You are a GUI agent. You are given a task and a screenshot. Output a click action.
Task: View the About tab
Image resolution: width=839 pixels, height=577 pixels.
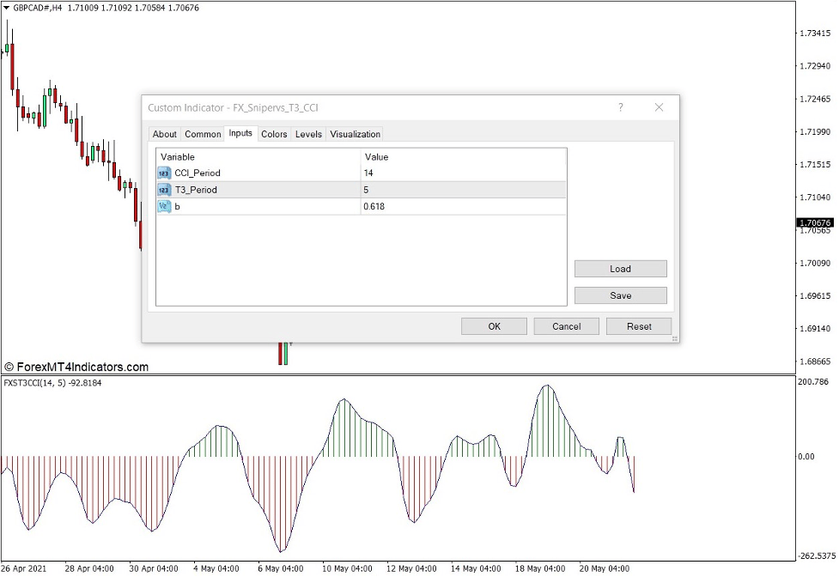tap(164, 134)
